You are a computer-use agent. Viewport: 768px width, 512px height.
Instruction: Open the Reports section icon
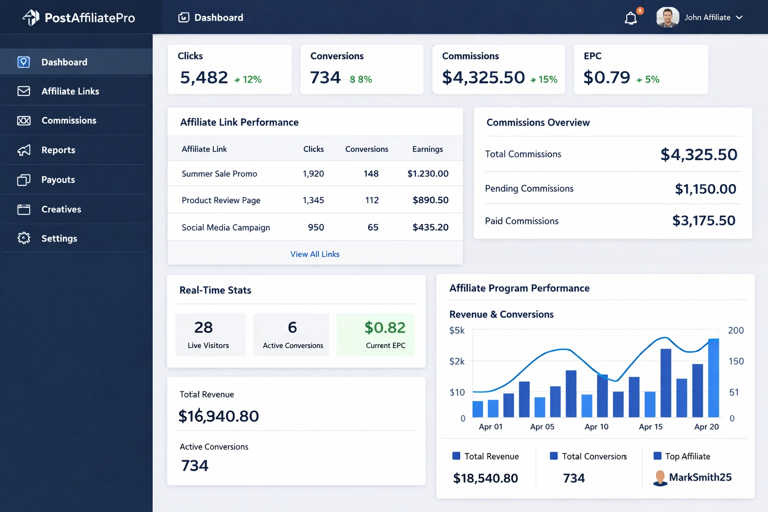click(23, 150)
